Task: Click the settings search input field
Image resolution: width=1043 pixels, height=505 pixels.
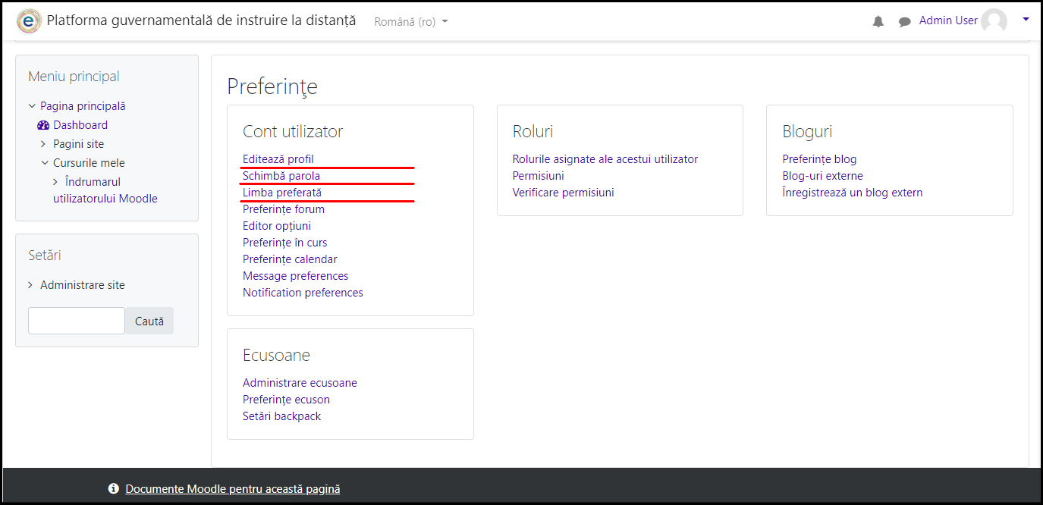Action: click(x=77, y=321)
